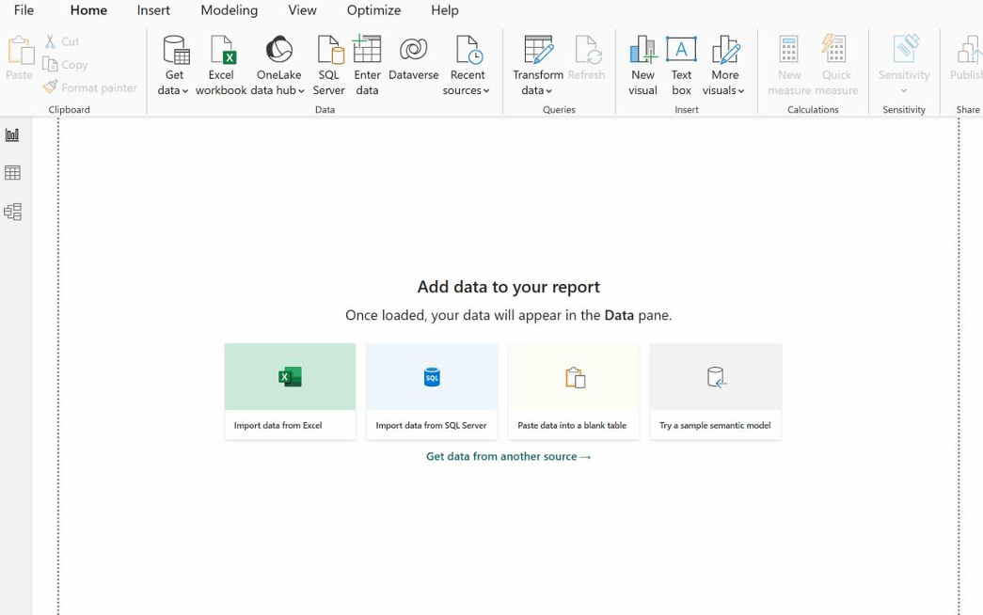
Task: Click the Paste clipboard icon
Action: (20, 50)
